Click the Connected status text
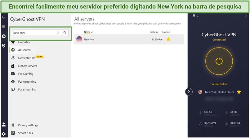This screenshot has width=250, height=138. [x=219, y=40]
